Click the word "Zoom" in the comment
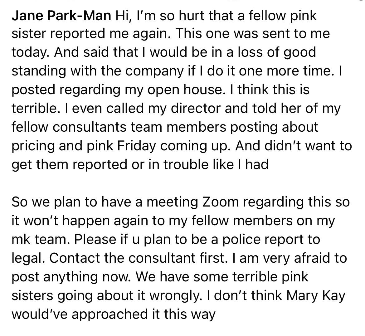The width and height of the screenshot is (365, 336). [x=221, y=202]
